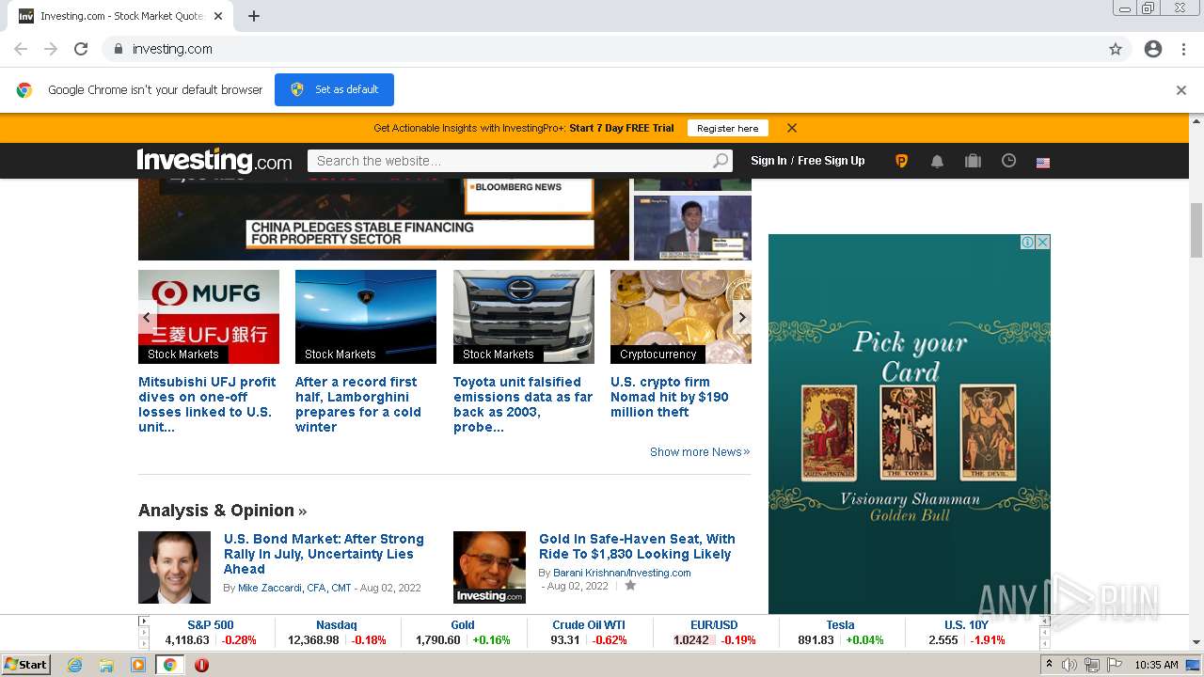This screenshot has width=1204, height=677.
Task: Click the Sign In link
Action: (x=768, y=161)
